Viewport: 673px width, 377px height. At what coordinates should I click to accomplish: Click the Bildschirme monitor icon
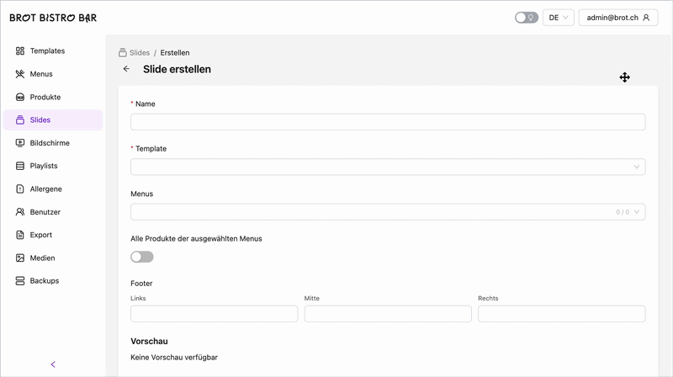point(19,143)
